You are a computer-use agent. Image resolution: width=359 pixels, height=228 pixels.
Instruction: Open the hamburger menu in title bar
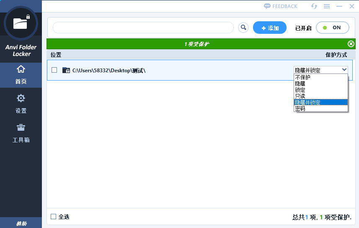click(x=327, y=6)
